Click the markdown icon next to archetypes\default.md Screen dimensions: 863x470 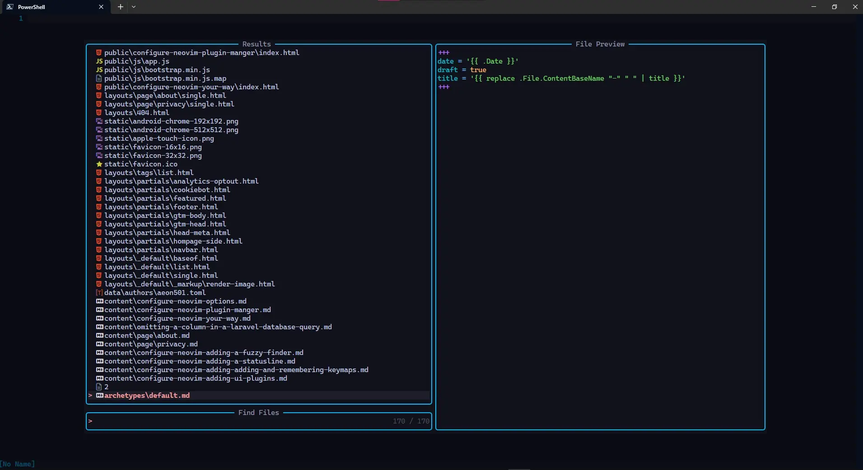(100, 396)
